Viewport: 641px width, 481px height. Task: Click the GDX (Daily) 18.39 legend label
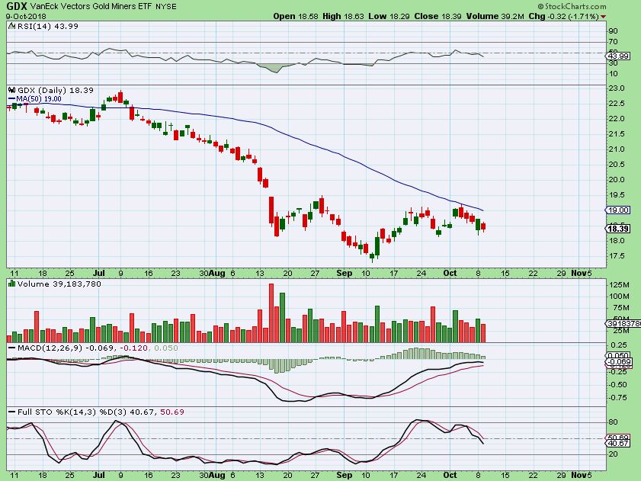click(55, 91)
